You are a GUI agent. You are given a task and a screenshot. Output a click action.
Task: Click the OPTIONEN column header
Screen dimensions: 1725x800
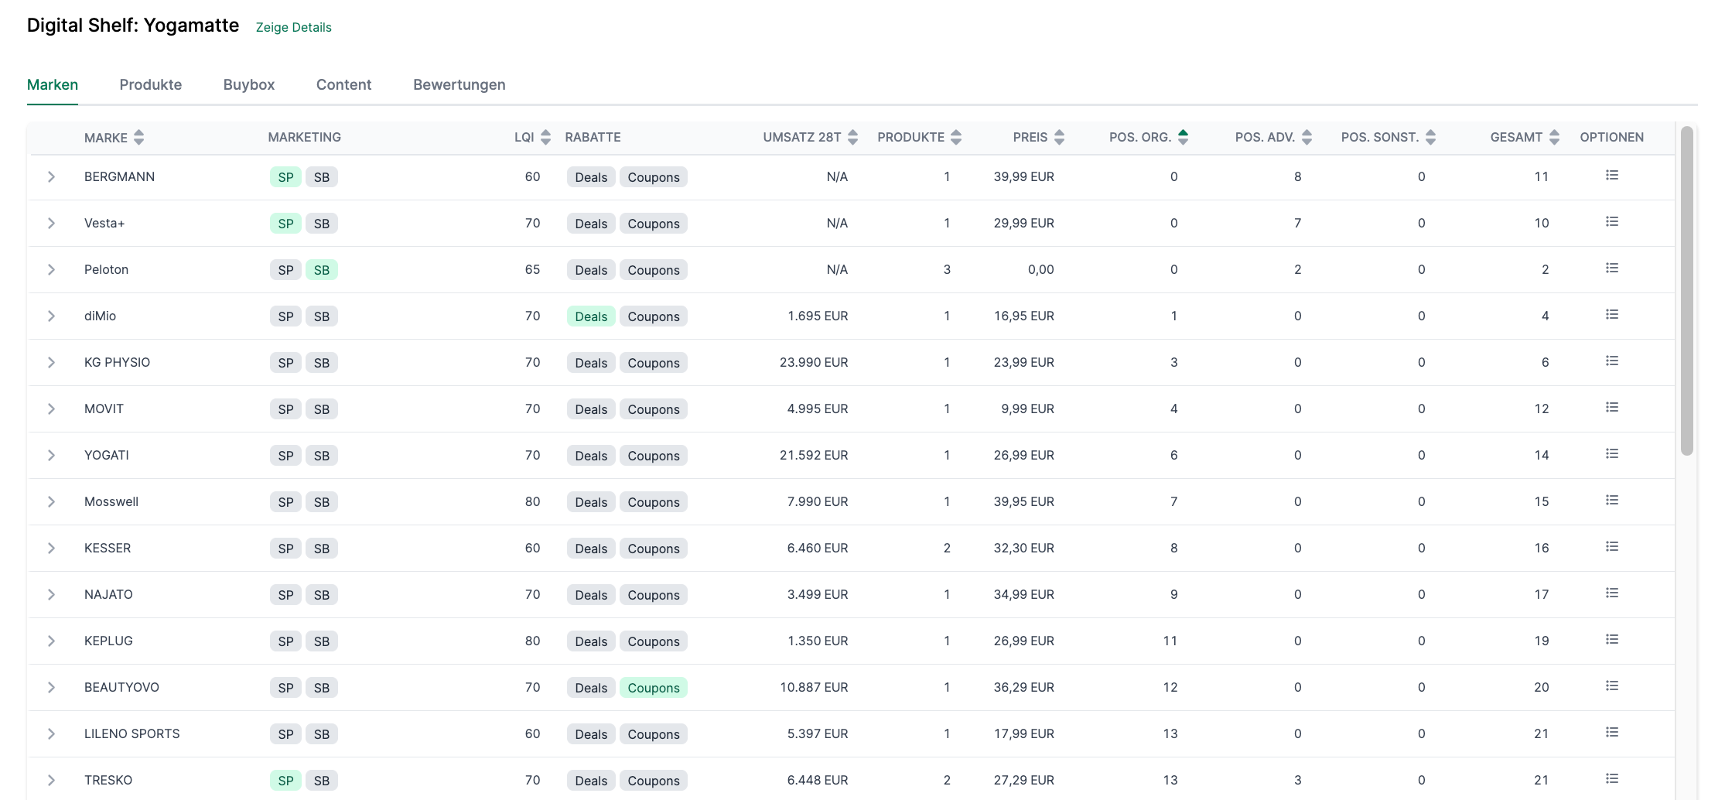[1612, 137]
